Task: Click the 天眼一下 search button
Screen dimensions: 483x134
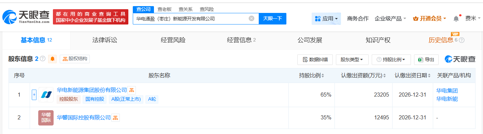Action: (272, 19)
